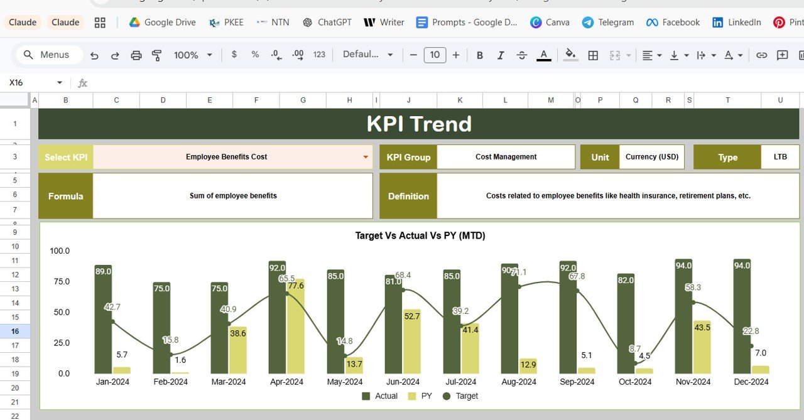Click the Insert comment icon
This screenshot has width=804, height=420.
pos(782,55)
